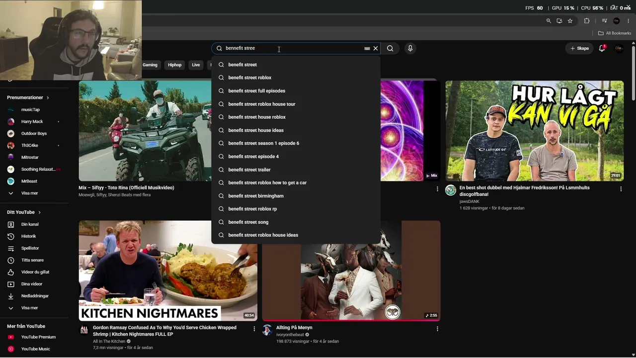
Task: Open All In The Kitchen channel link
Action: [x=109, y=342]
